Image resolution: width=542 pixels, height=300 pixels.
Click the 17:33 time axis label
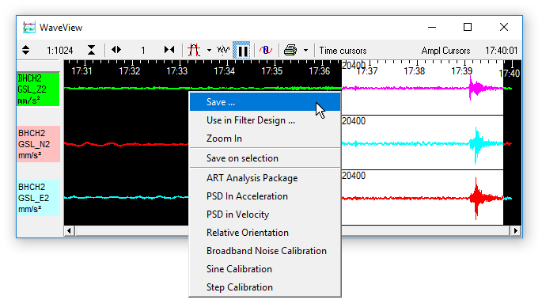coord(176,71)
